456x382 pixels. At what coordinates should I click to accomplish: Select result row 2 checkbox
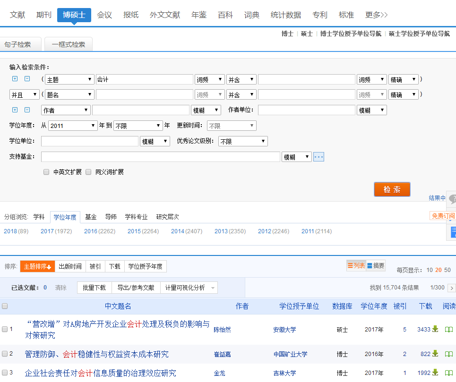pos(5,354)
